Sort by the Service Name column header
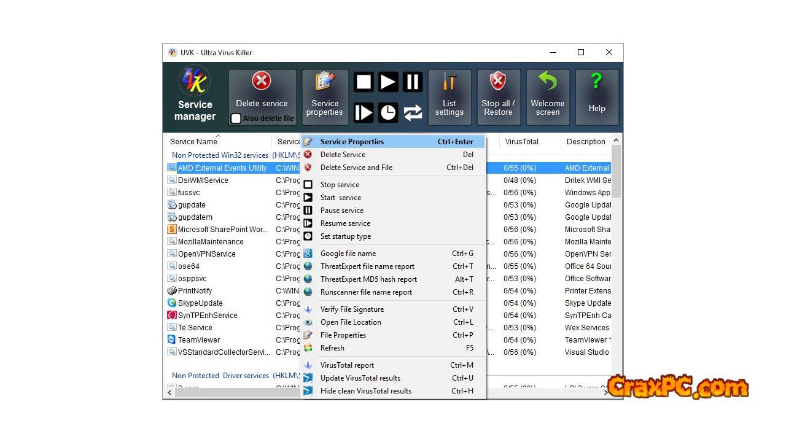The width and height of the screenshot is (786, 442). point(193,141)
